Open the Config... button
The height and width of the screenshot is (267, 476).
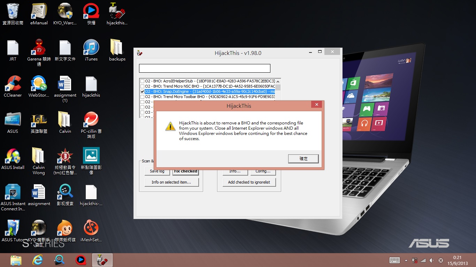[x=263, y=171]
